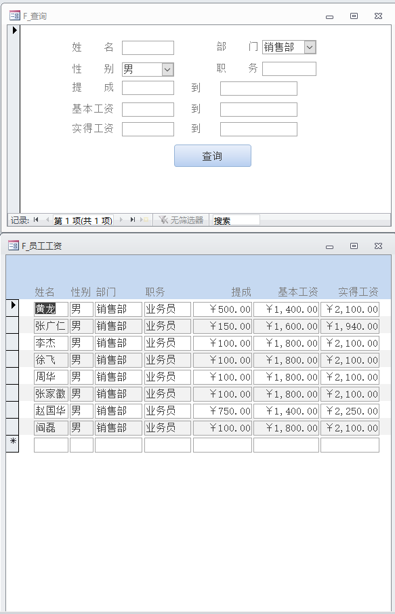Click the F_查询 form window icon
Image resolution: width=395 pixels, height=614 pixels.
click(x=15, y=16)
